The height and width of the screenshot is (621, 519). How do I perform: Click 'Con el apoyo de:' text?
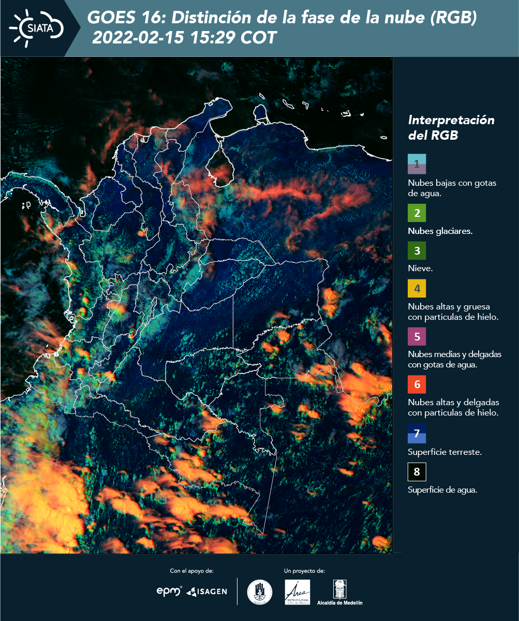pos(191,571)
